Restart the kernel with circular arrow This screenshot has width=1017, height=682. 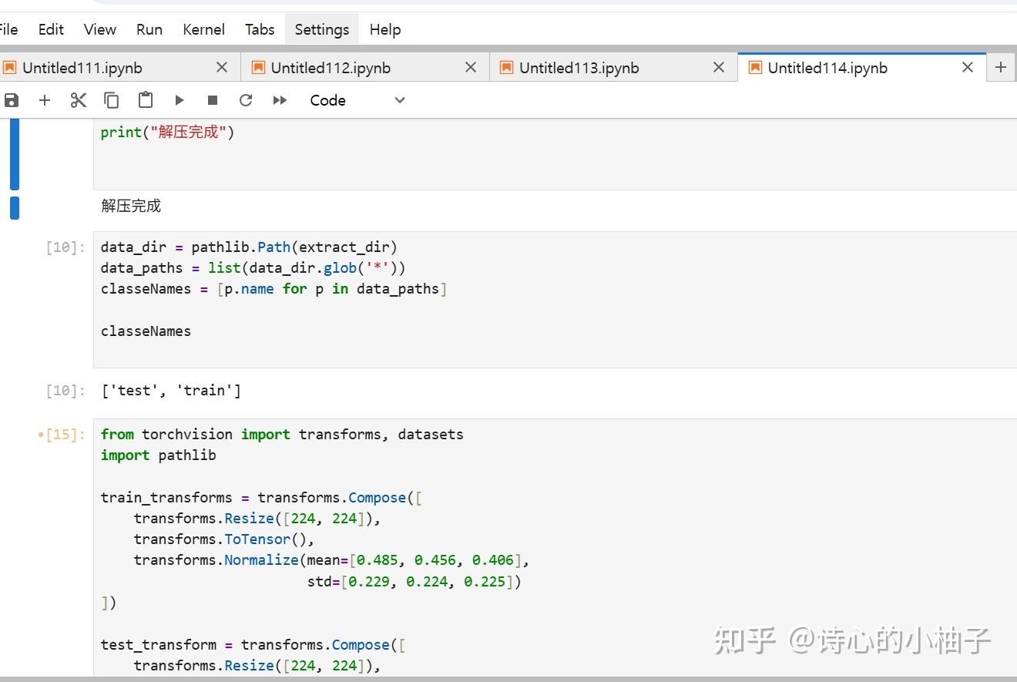tap(246, 100)
